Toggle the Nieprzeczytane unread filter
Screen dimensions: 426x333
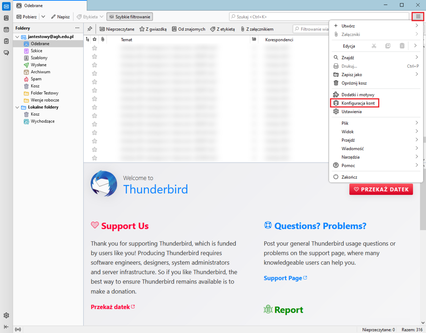click(x=117, y=29)
